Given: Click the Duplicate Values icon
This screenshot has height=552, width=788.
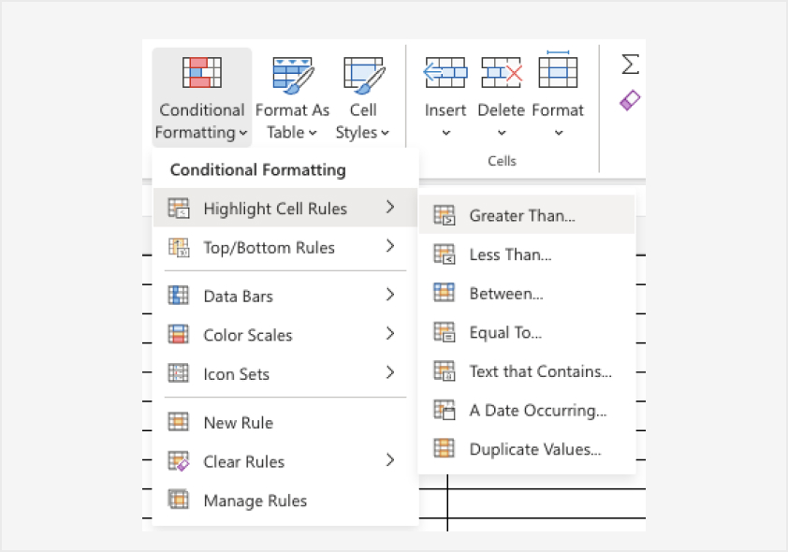Looking at the screenshot, I should (445, 448).
